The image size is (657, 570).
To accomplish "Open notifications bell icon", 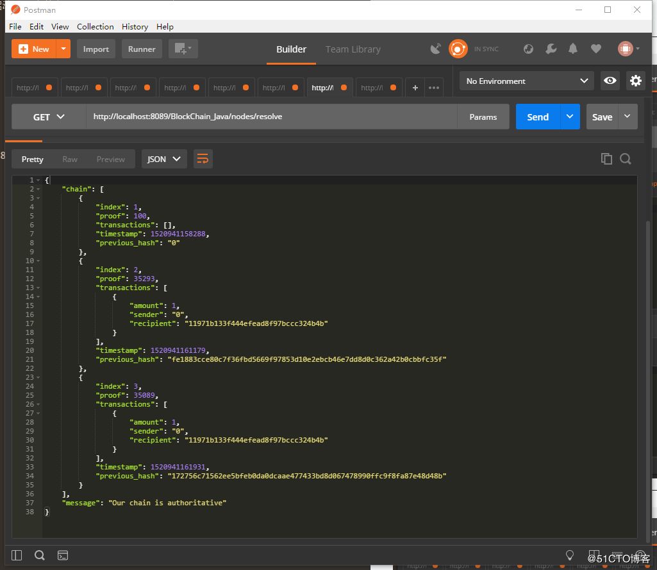I will 573,49.
